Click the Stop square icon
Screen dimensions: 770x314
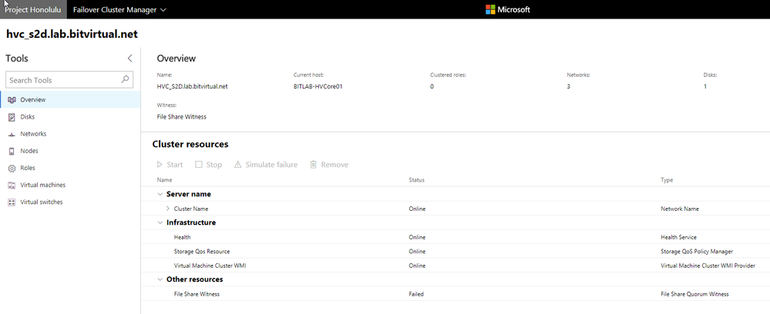tap(199, 165)
